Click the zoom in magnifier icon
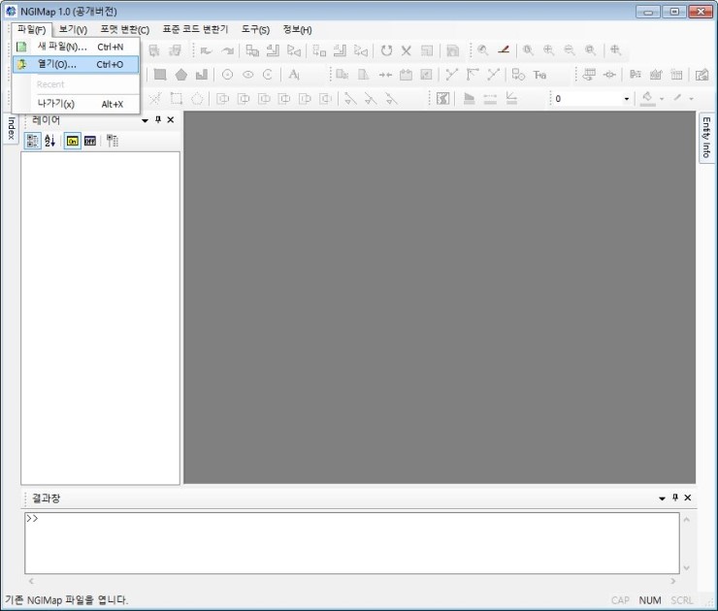The height and width of the screenshot is (611, 718). pos(549,50)
